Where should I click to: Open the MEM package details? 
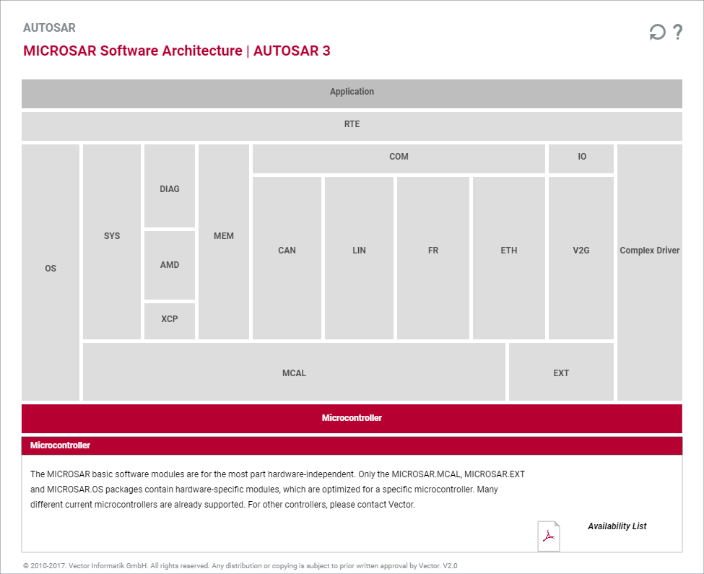[223, 235]
